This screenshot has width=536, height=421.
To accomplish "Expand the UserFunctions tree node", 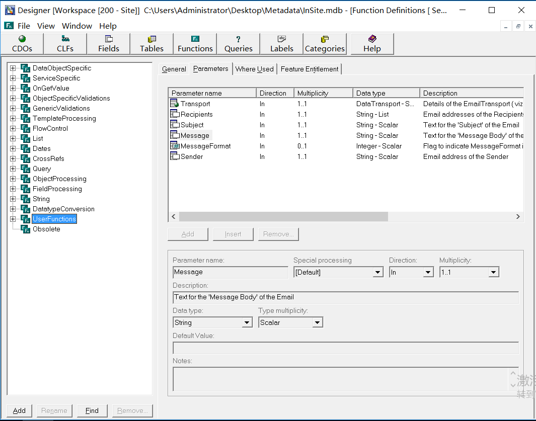I will pyautogui.click(x=13, y=219).
